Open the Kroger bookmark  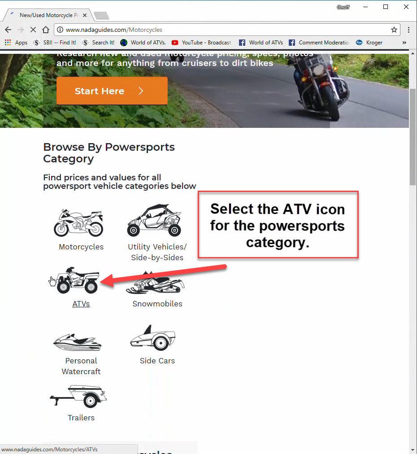(x=369, y=43)
